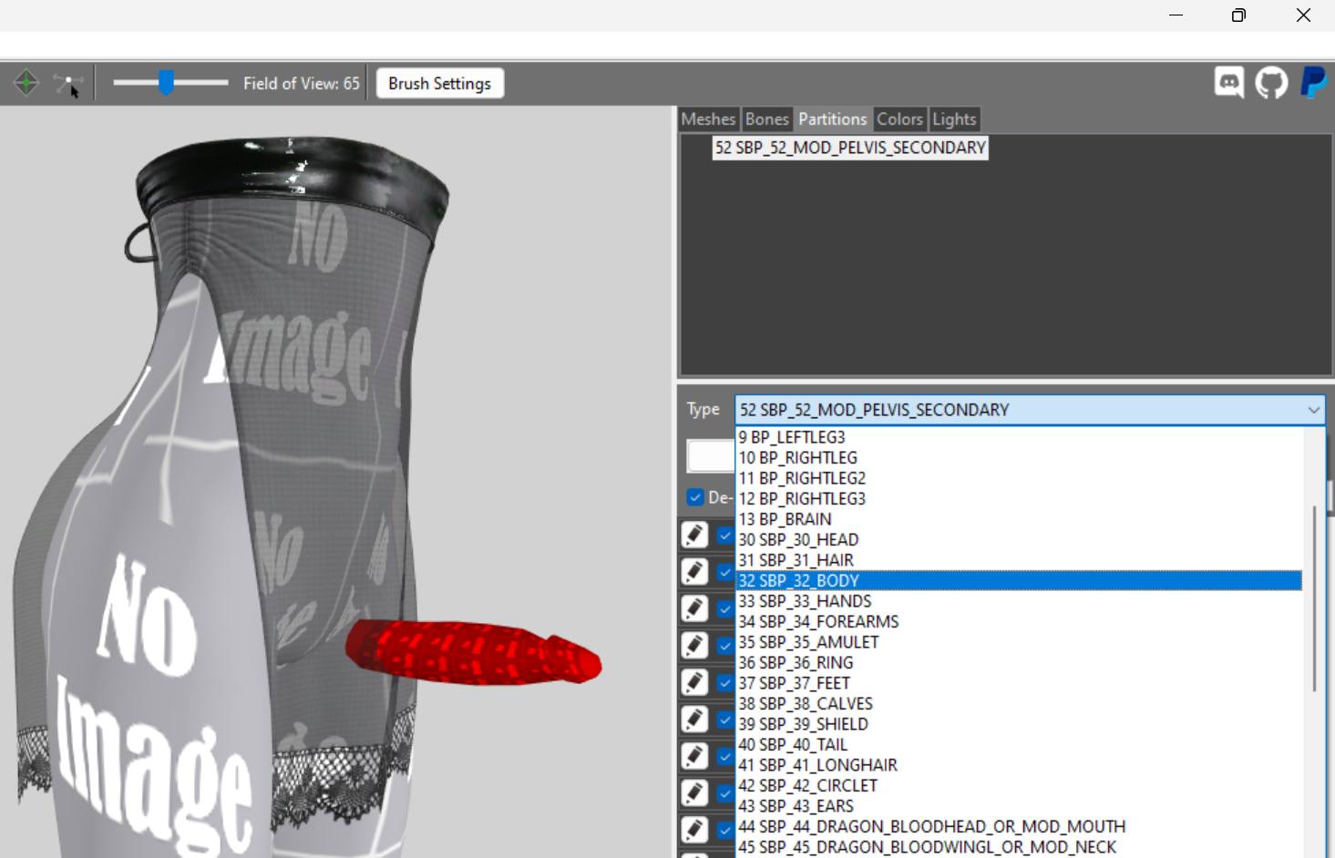Choose the 12 BP_RIGHTLEG3 option
This screenshot has height=858, width=1335.
tap(1020, 498)
